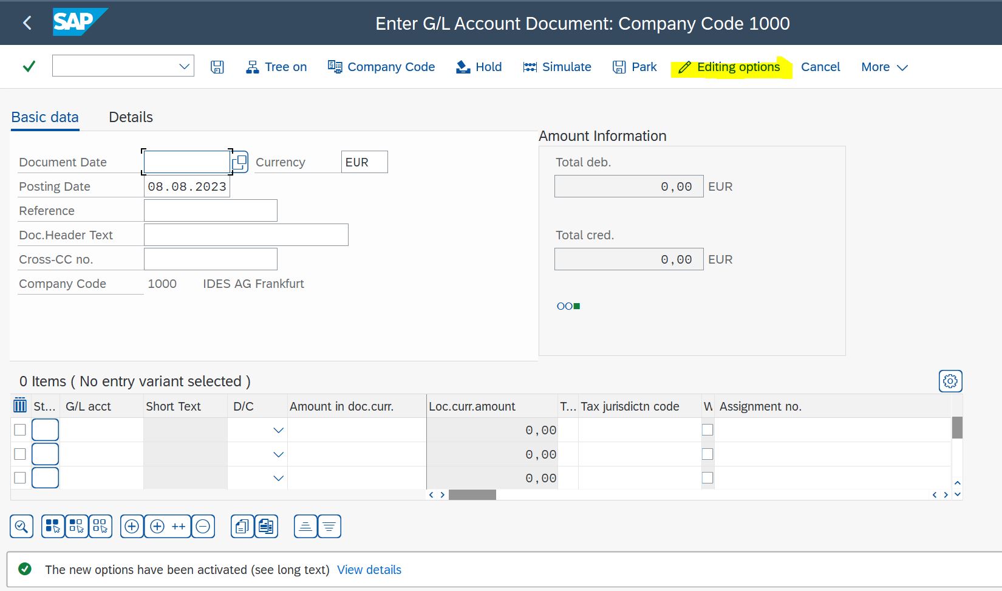
Task: Delete a line item using the minus icon
Action: coord(203,526)
